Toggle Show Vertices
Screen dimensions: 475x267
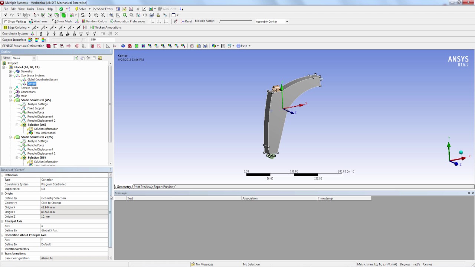(x=15, y=22)
